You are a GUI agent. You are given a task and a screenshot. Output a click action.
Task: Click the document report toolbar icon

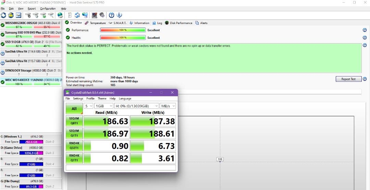click(70, 15)
